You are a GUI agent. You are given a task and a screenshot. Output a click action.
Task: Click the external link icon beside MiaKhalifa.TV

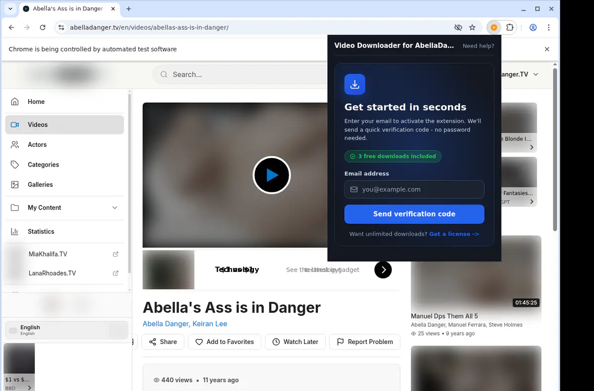(115, 254)
